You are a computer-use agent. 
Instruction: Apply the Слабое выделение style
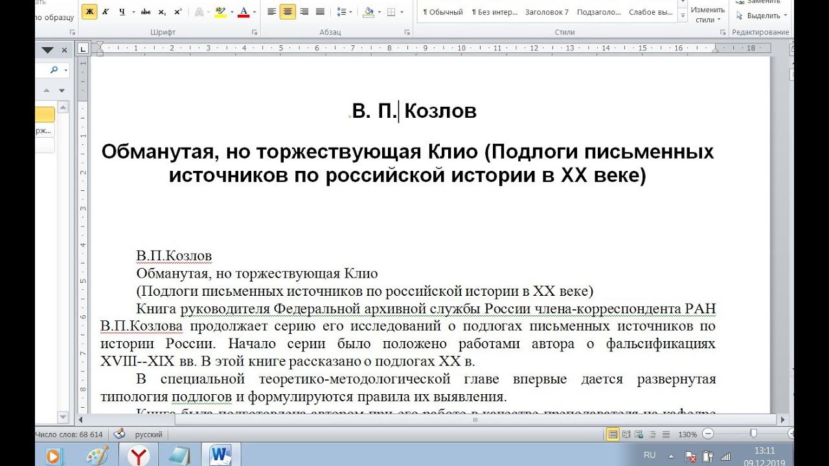click(650, 12)
